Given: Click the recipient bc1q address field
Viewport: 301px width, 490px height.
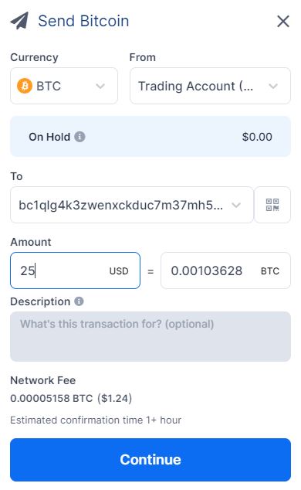Looking at the screenshot, I should pyautogui.click(x=132, y=205).
